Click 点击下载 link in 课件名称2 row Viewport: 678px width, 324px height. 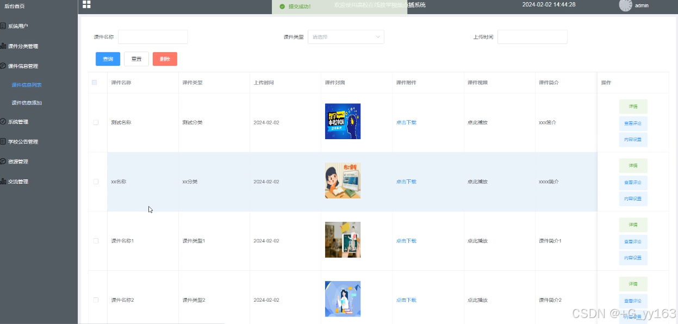[x=406, y=300]
